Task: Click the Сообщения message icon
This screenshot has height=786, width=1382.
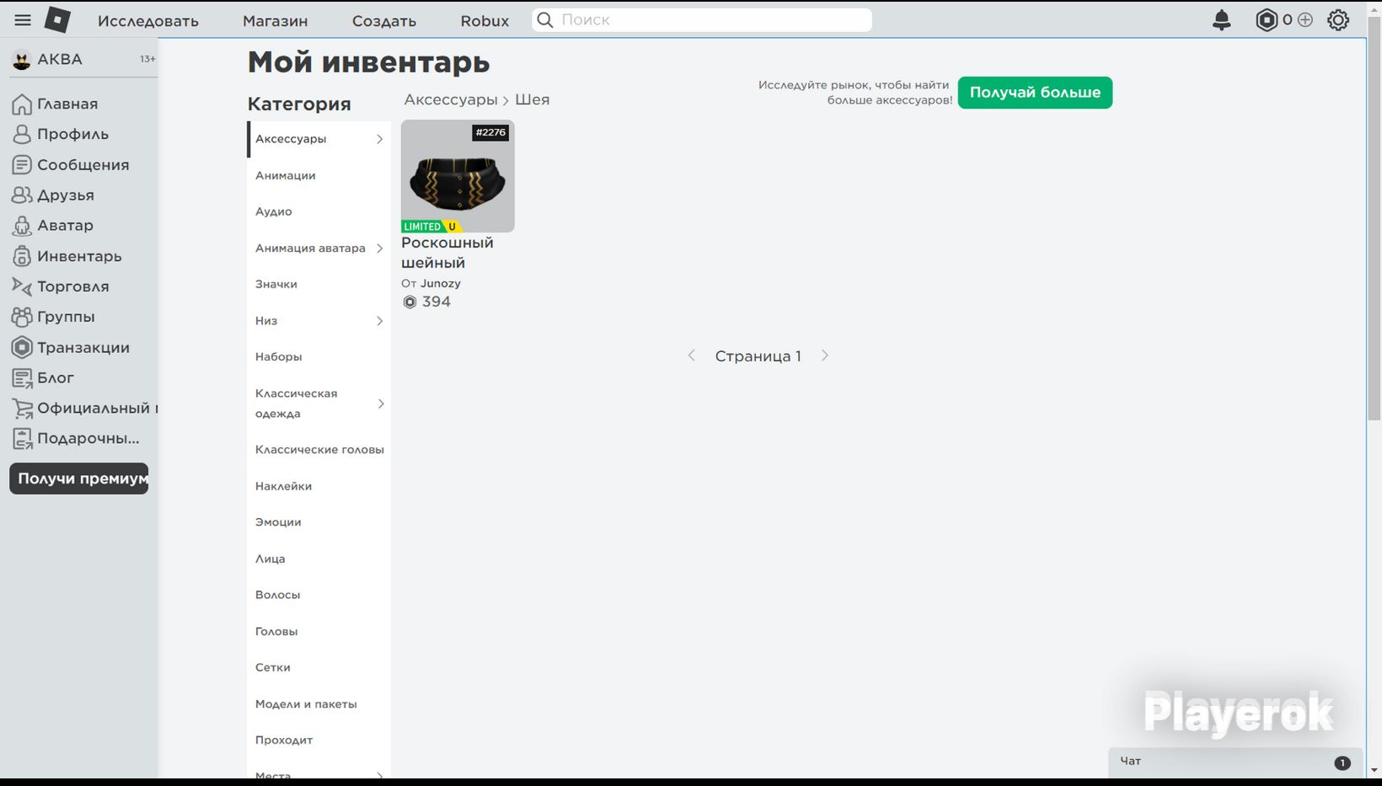Action: 22,165
